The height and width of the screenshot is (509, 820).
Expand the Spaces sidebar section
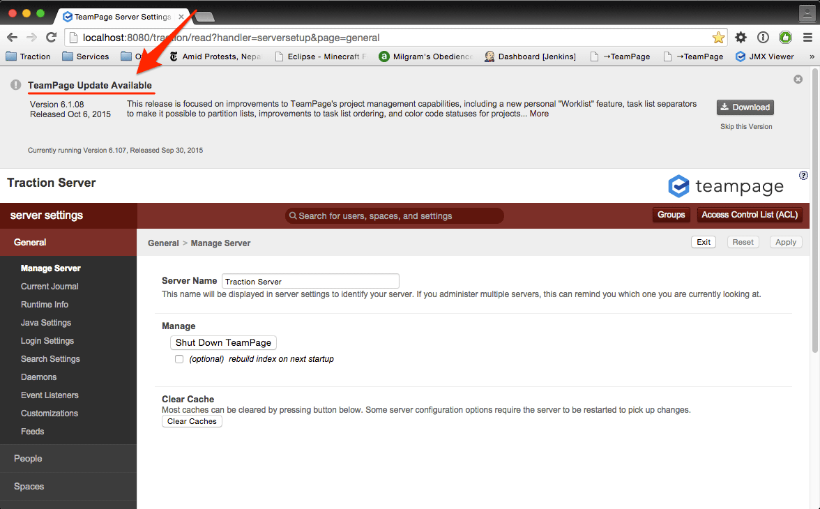68,487
